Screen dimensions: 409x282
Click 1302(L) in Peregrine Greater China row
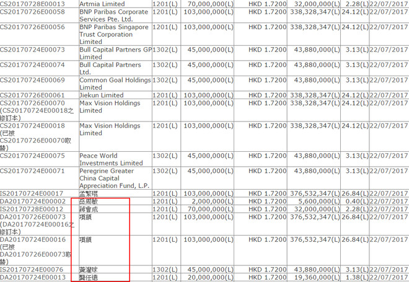[165, 170]
